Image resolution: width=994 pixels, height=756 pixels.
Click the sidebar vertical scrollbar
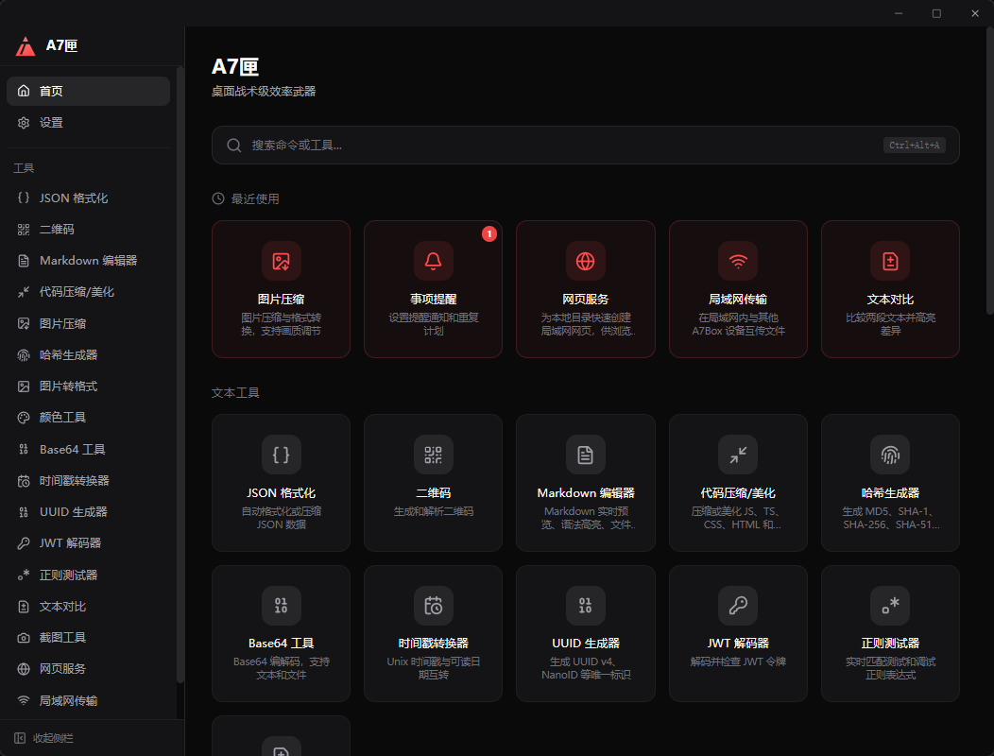180,374
